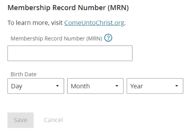Expand the Day birth date dropdown
The height and width of the screenshot is (131, 188).
(36, 86)
